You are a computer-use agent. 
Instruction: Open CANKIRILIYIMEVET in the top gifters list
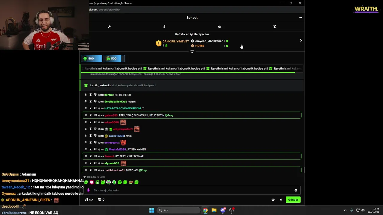pos(176,42)
